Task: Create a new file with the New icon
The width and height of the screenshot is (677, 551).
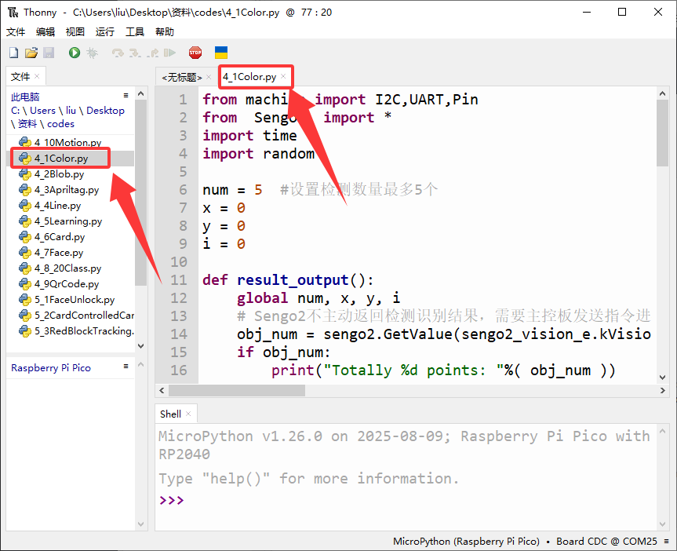Action: (14, 53)
